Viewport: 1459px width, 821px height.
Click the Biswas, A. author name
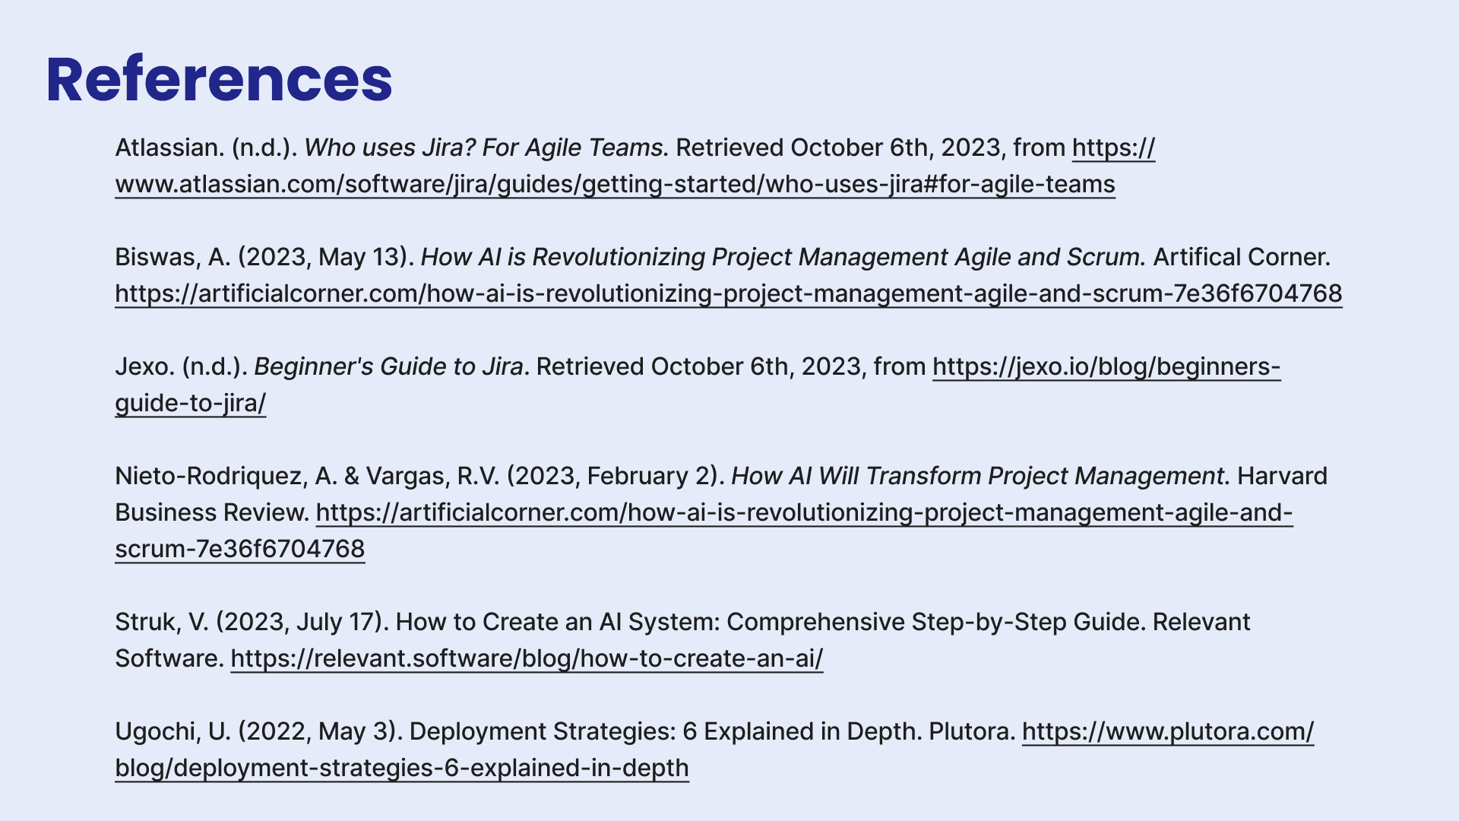(x=172, y=258)
